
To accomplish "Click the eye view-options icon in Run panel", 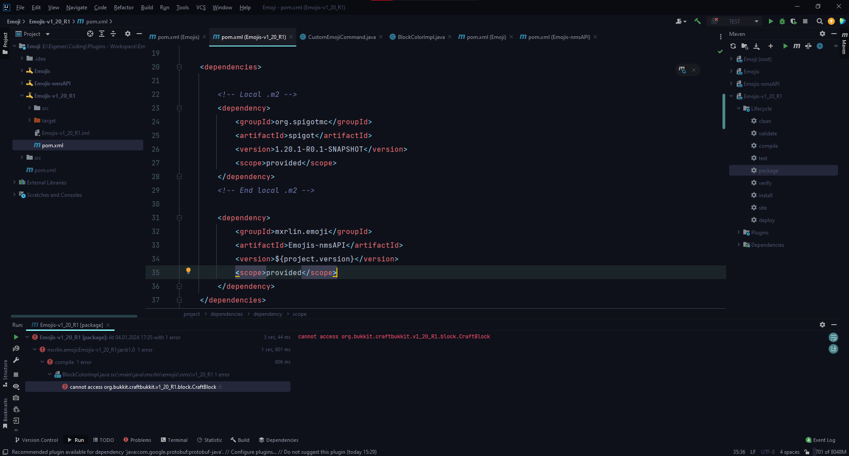I will click(x=16, y=386).
